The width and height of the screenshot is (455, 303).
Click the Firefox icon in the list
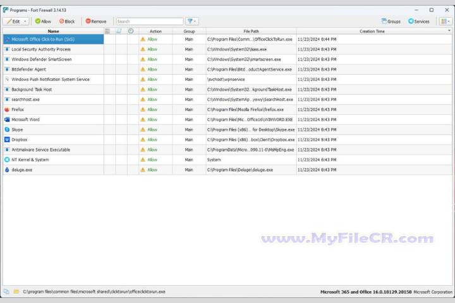click(x=7, y=109)
